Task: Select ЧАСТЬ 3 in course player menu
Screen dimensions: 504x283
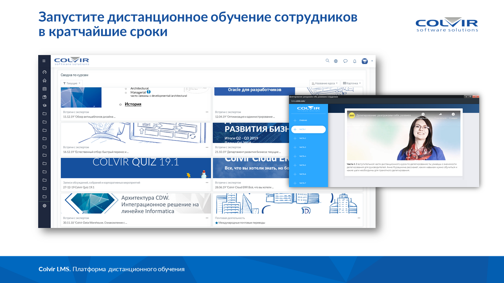Action: click(308, 147)
